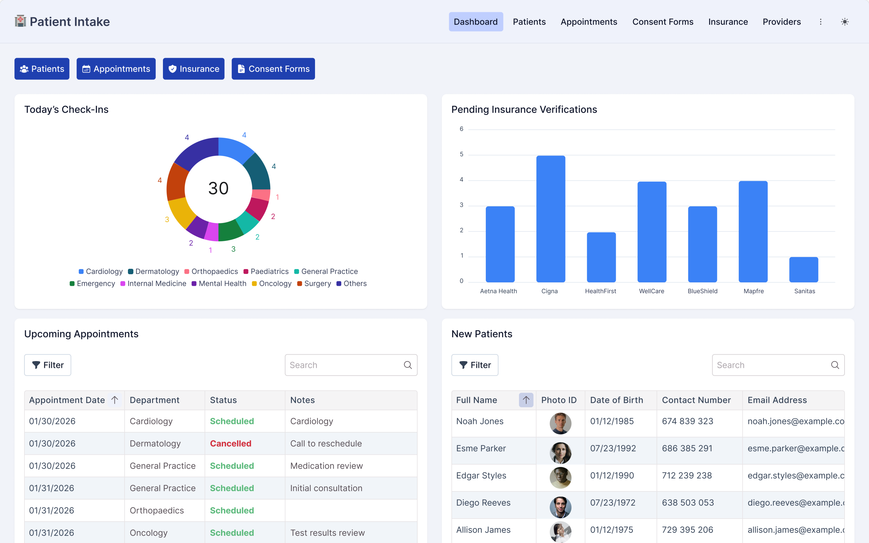Click the search magnifier in New Patients panel
869x543 pixels.
(835, 365)
